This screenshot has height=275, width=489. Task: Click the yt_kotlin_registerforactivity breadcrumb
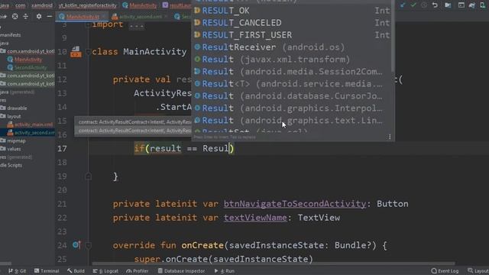click(88, 5)
